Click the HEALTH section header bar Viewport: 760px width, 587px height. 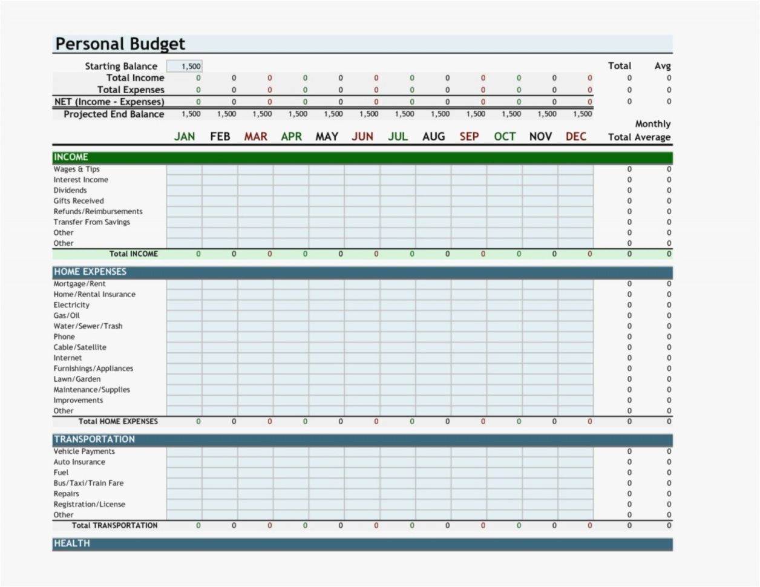coord(362,543)
